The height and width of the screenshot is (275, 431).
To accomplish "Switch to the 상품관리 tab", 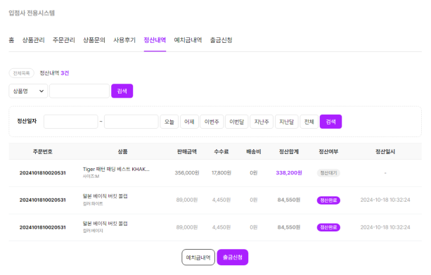I will pos(33,40).
